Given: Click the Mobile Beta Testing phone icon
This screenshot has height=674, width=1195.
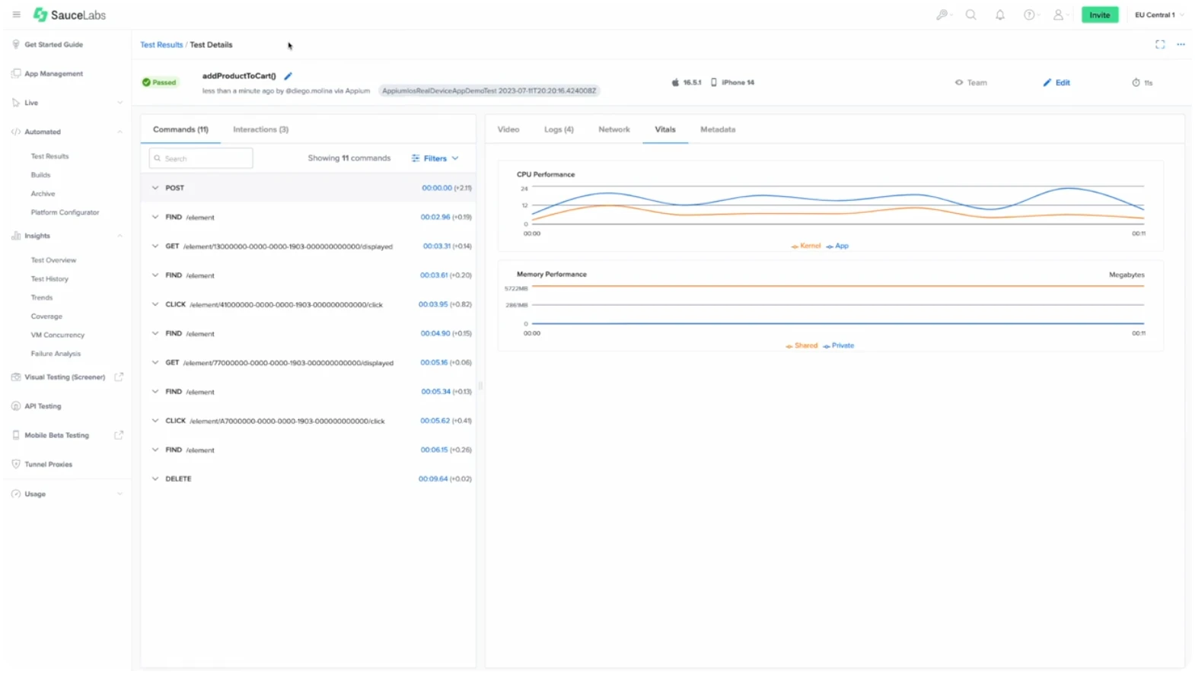Looking at the screenshot, I should click(16, 435).
